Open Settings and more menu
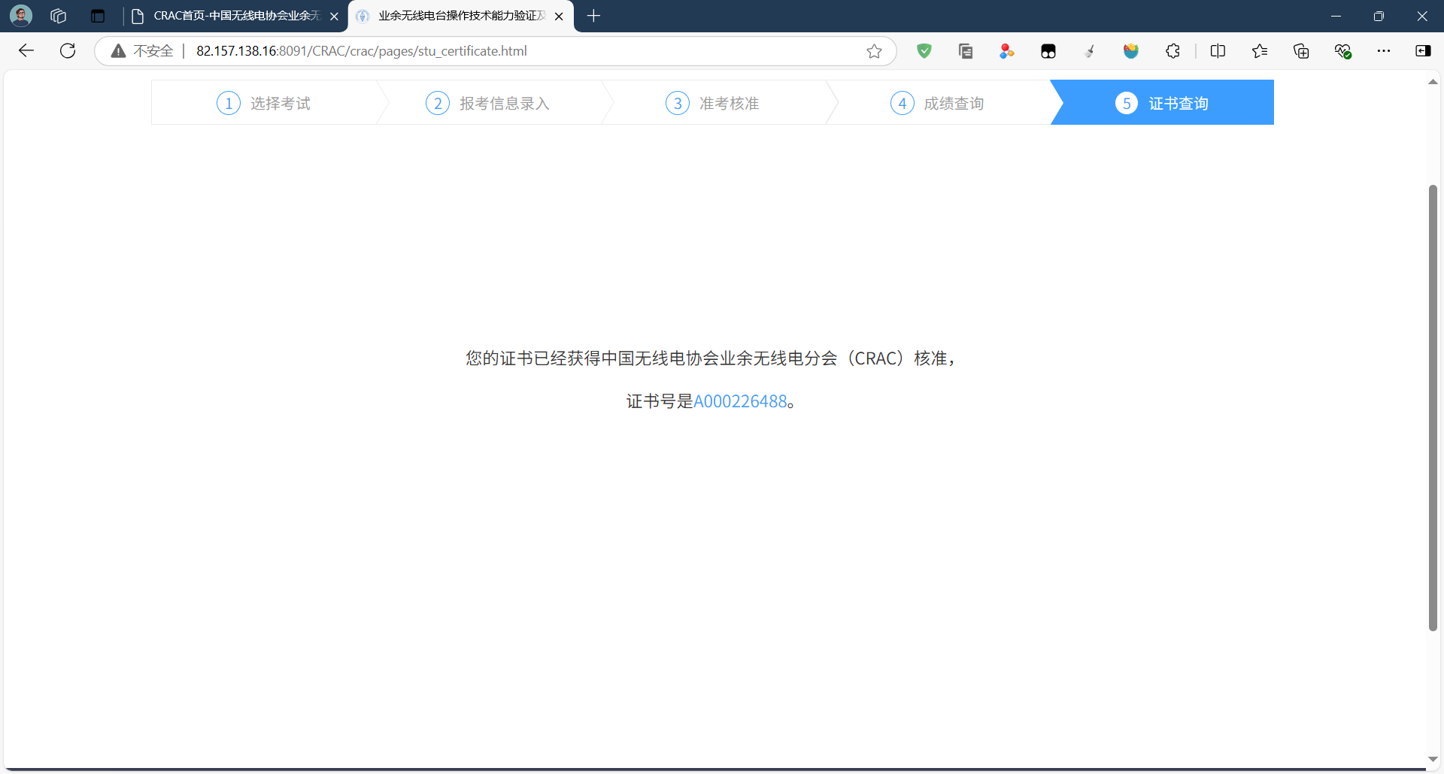 1384,51
